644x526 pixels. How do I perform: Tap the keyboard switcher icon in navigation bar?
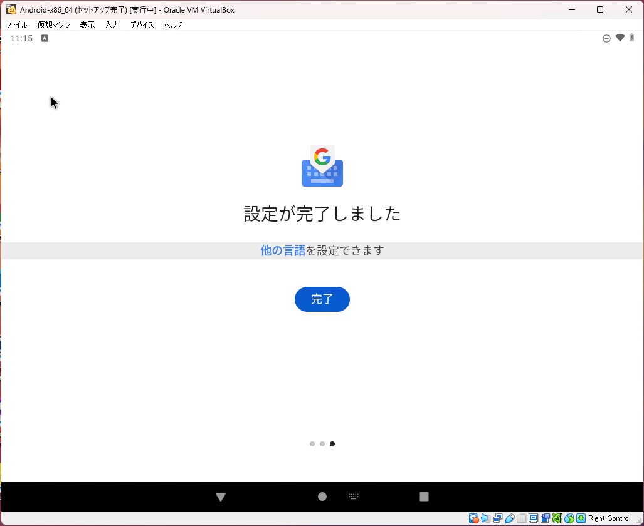click(x=354, y=496)
